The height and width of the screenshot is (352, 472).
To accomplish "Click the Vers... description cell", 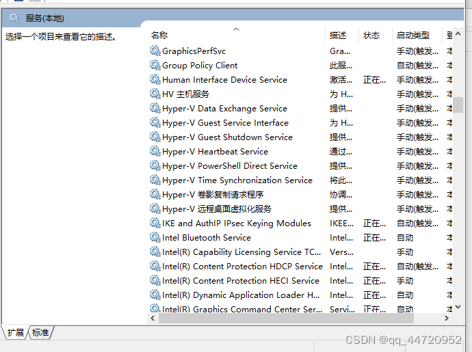I will click(341, 252).
